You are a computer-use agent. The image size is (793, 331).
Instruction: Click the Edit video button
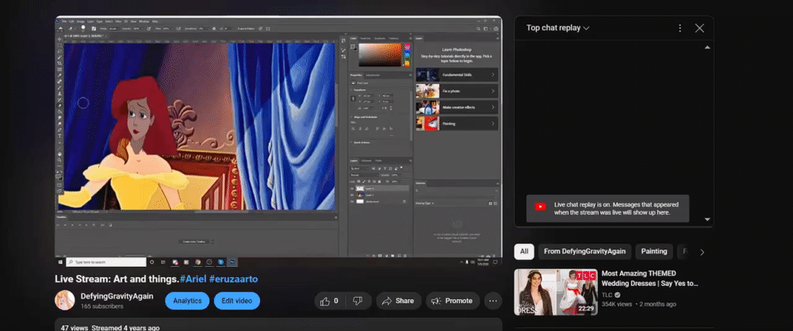click(x=236, y=301)
